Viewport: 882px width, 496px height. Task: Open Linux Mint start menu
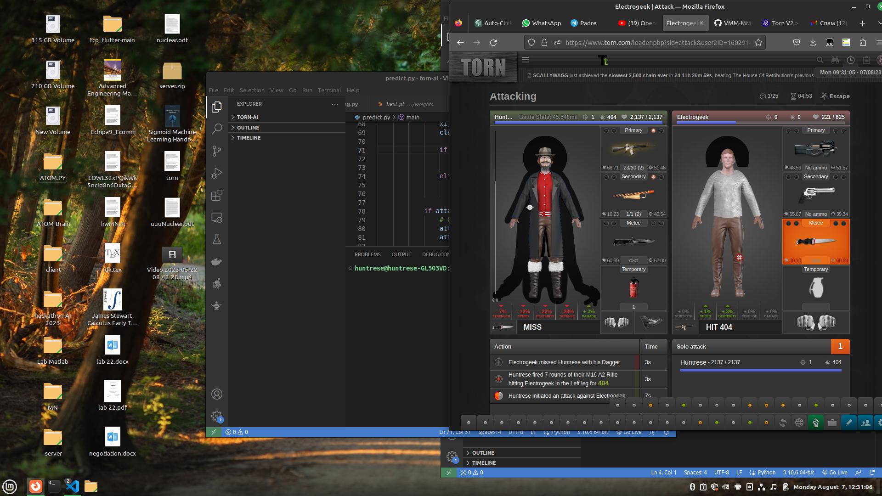[10, 486]
